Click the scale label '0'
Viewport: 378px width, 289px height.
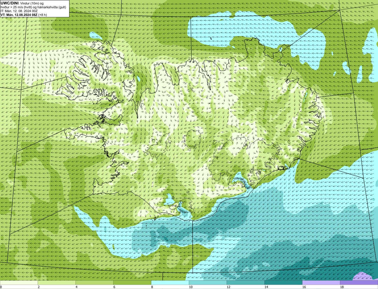[x=1, y=287]
